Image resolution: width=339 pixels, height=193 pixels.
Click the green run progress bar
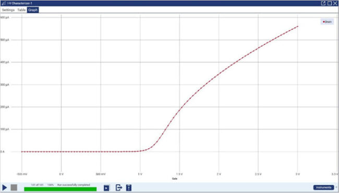[60, 189]
